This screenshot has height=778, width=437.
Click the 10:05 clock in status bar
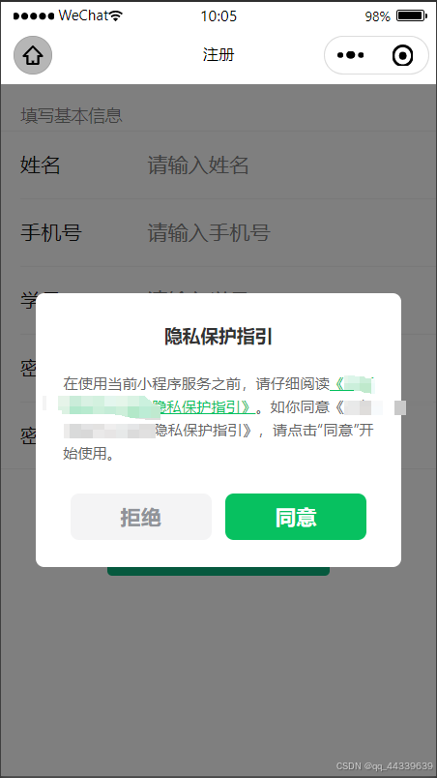[x=218, y=15]
